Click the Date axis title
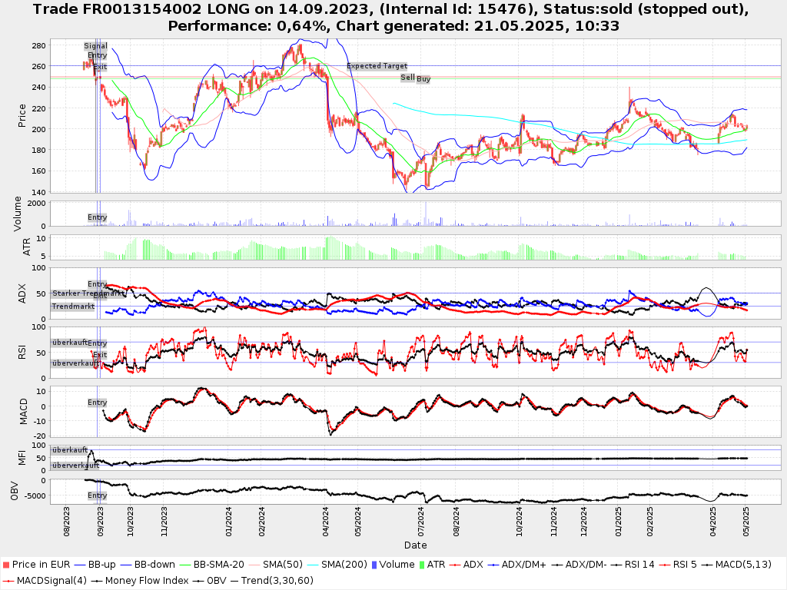Image resolution: width=787 pixels, height=590 pixels. 416,545
